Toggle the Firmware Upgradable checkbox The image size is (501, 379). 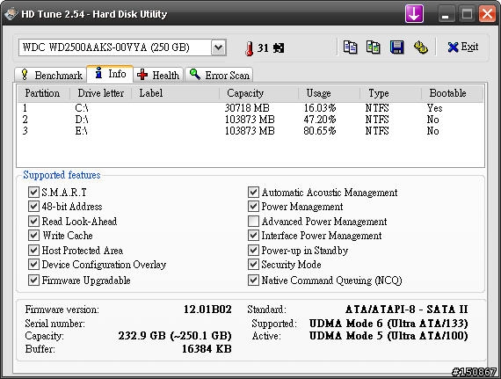pyautogui.click(x=33, y=280)
